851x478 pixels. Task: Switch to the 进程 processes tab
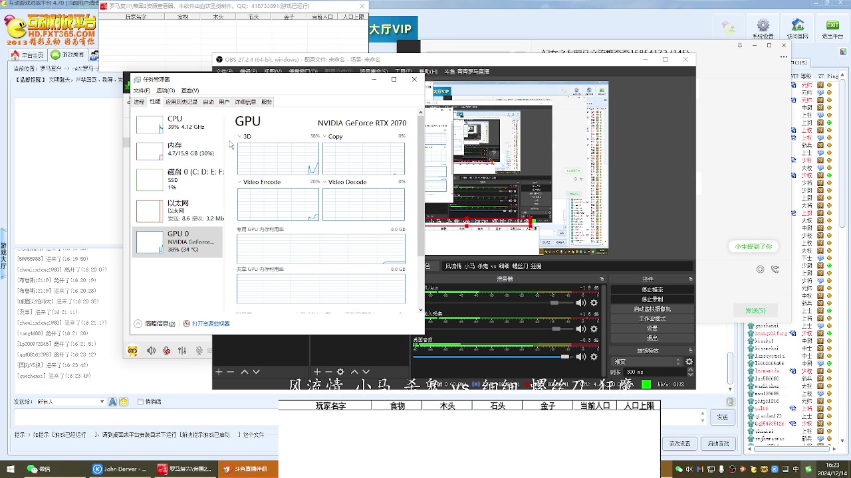click(x=139, y=102)
